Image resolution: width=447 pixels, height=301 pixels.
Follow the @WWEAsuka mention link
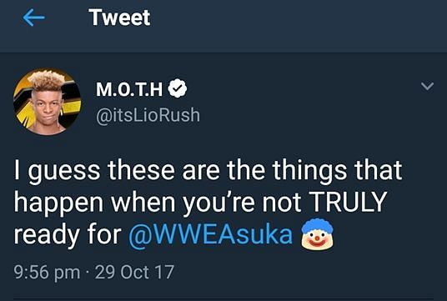pos(211,235)
